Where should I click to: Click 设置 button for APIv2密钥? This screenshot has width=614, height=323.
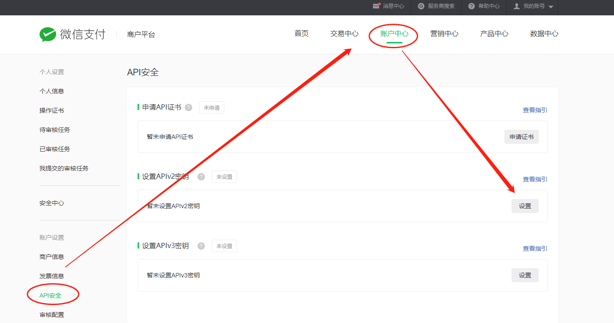(x=525, y=206)
